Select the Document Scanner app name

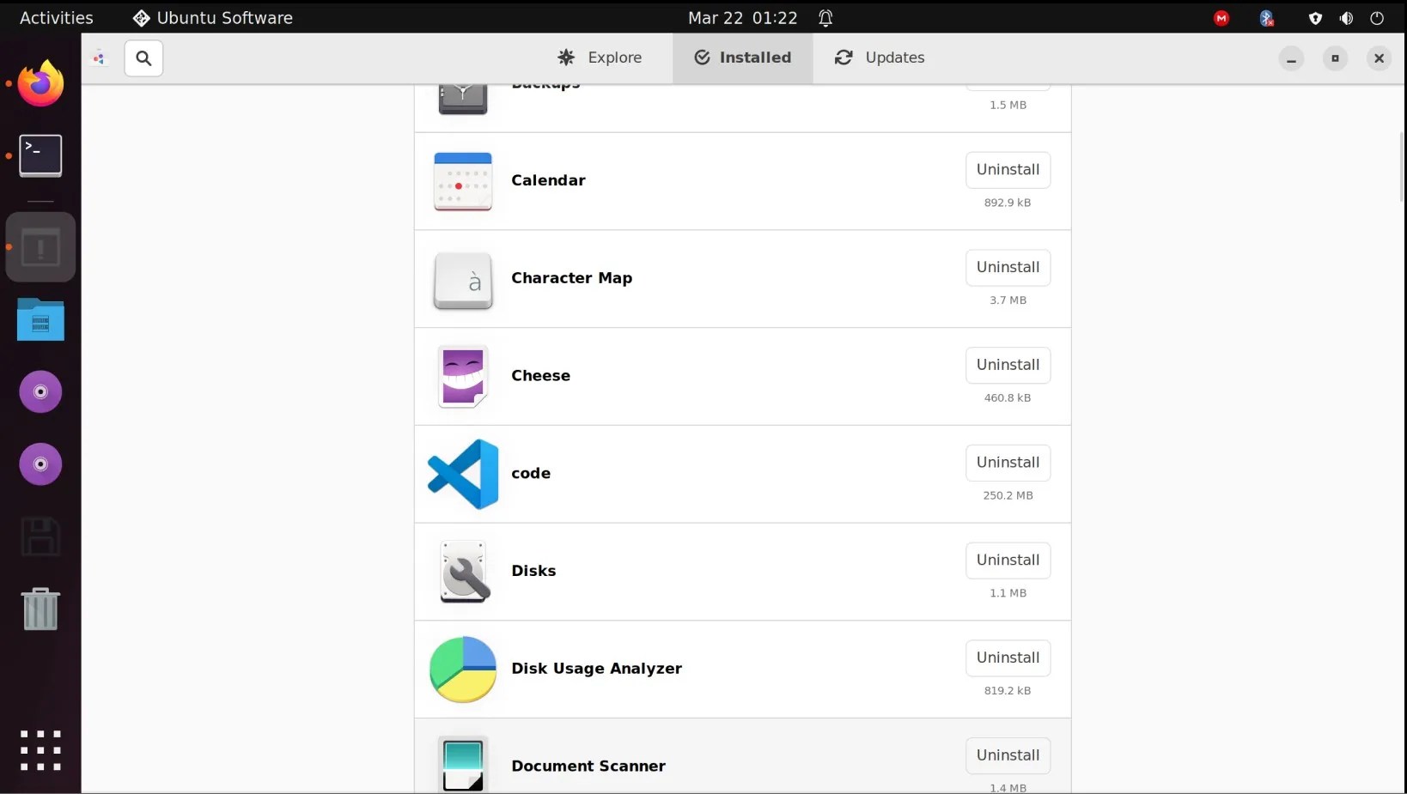click(x=588, y=767)
